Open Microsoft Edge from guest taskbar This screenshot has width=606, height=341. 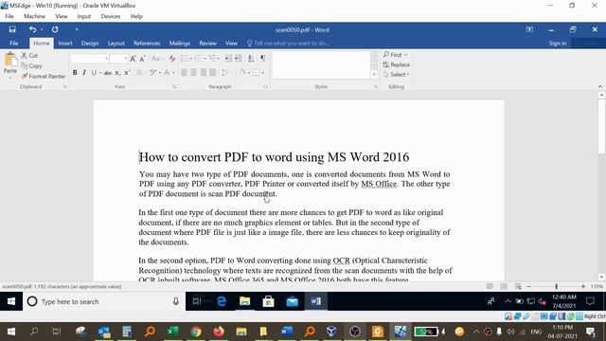pos(222,301)
